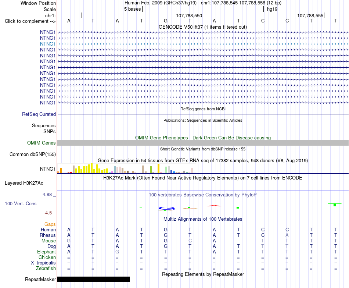
Task: Click the Zebrafish species label
Action: click(x=46, y=269)
